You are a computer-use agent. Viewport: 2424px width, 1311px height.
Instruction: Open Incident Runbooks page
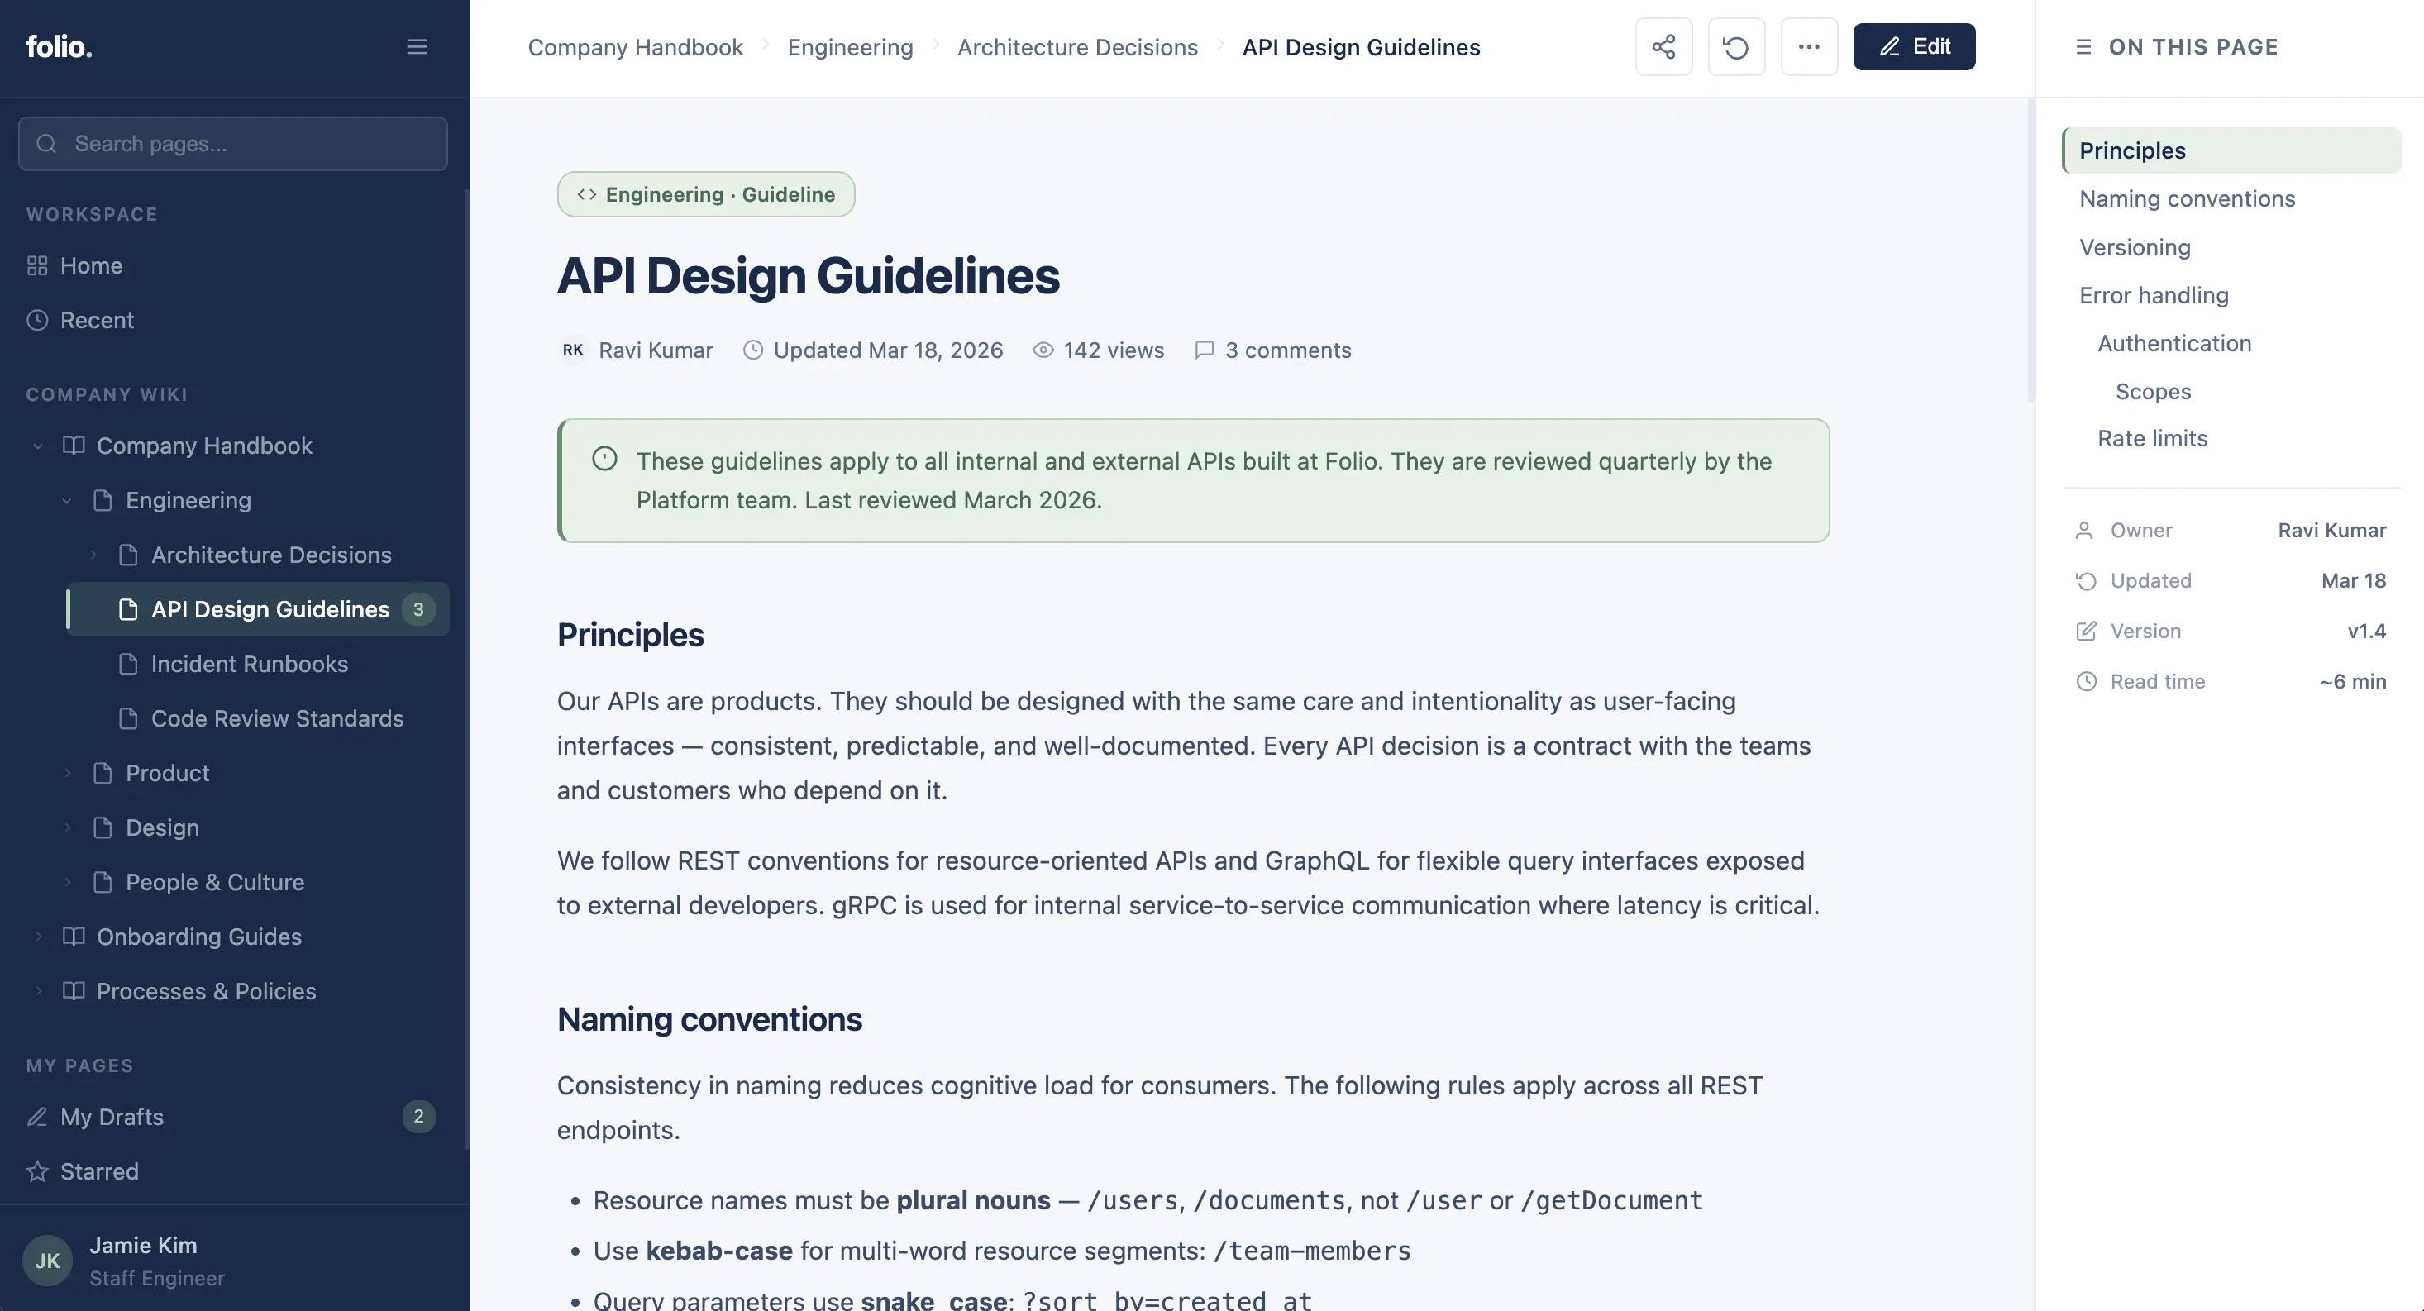[x=250, y=665]
